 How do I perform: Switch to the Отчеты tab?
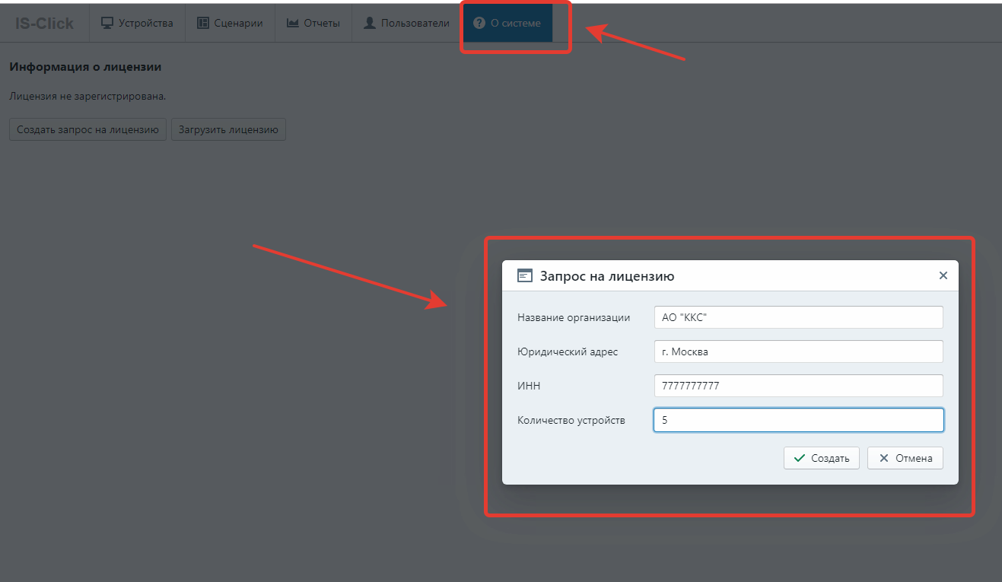point(313,23)
